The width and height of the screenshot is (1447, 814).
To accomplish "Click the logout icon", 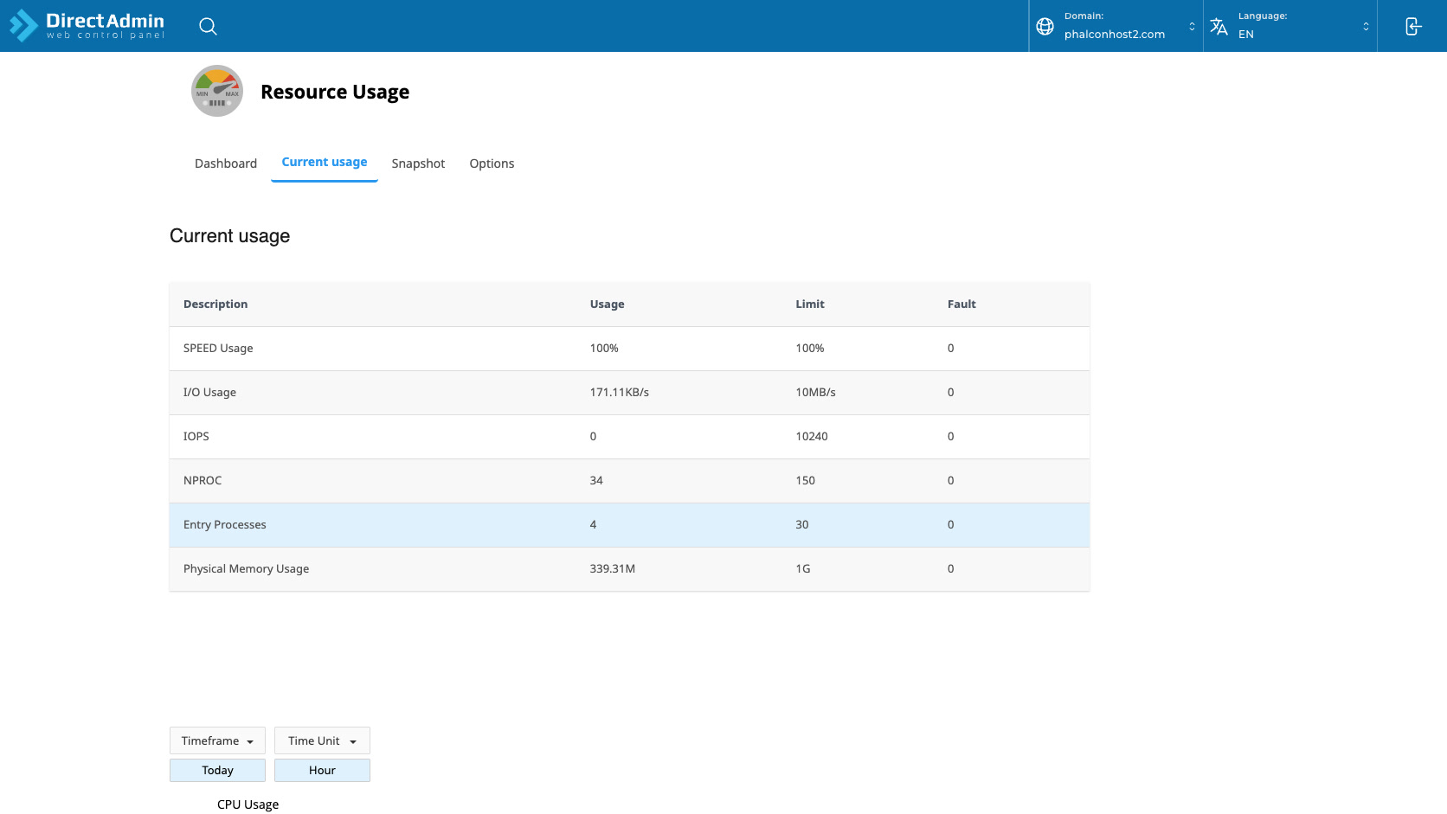I will (x=1412, y=26).
